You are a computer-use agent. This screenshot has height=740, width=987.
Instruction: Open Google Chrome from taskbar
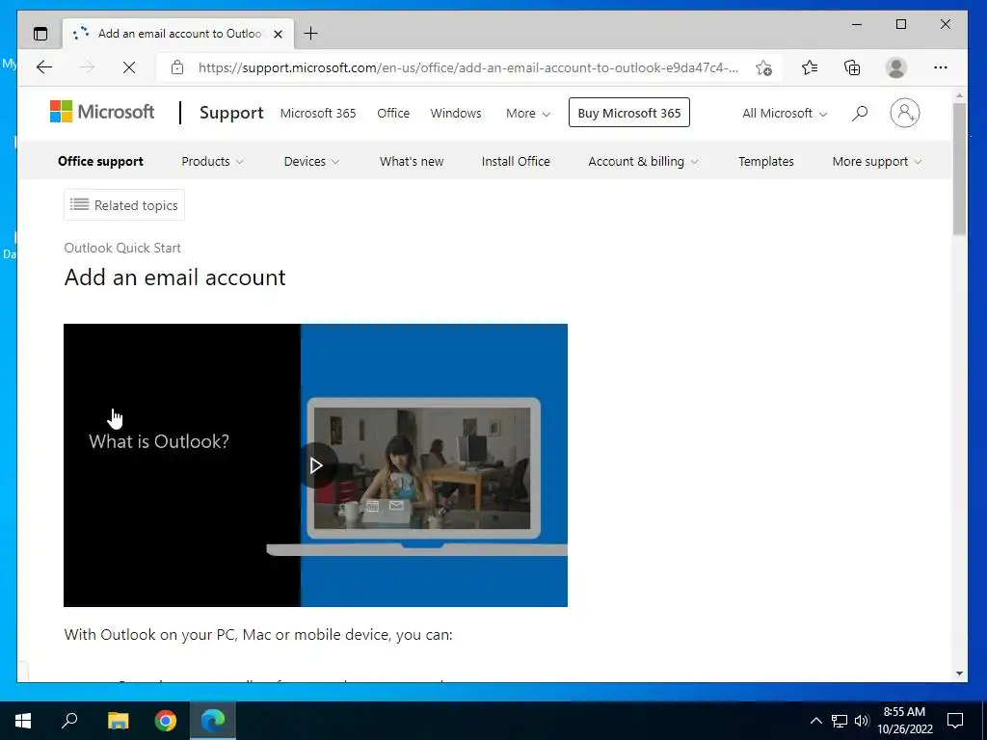[166, 721]
